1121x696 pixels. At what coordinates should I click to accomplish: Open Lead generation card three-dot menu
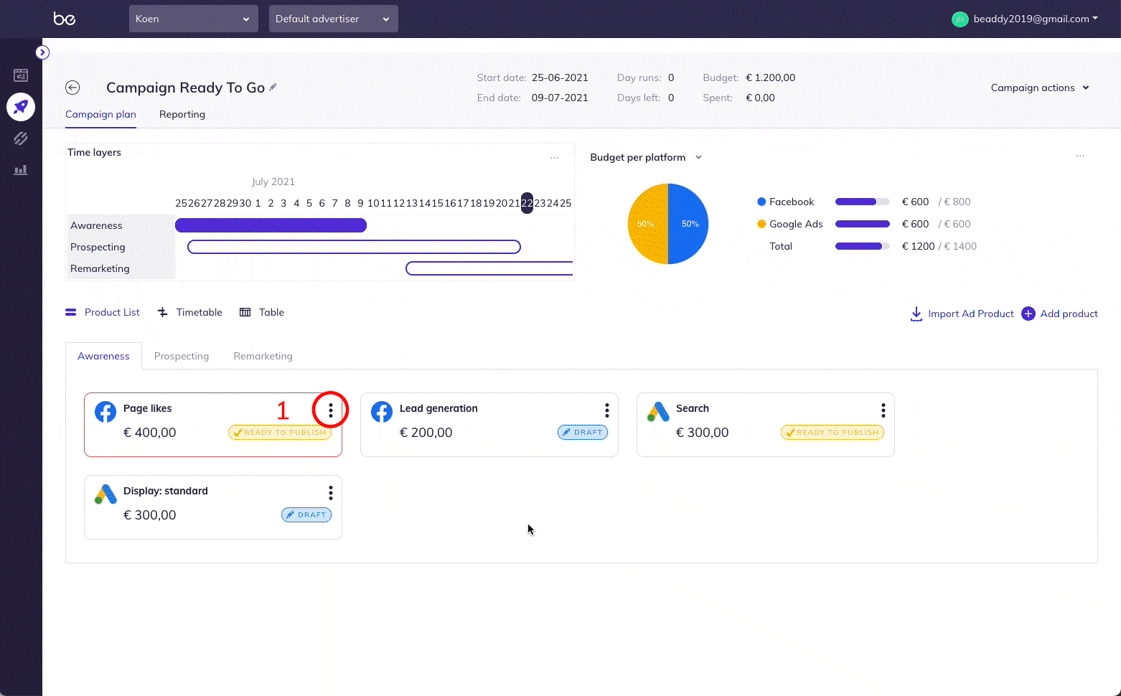607,410
